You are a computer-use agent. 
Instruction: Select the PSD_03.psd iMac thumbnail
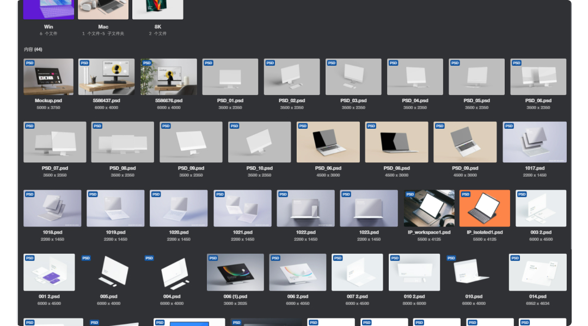(353, 77)
